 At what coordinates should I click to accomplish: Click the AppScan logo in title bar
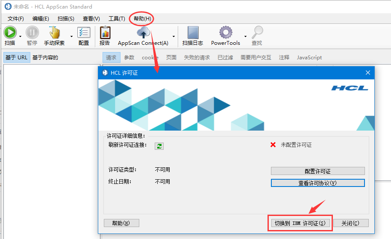[8, 6]
